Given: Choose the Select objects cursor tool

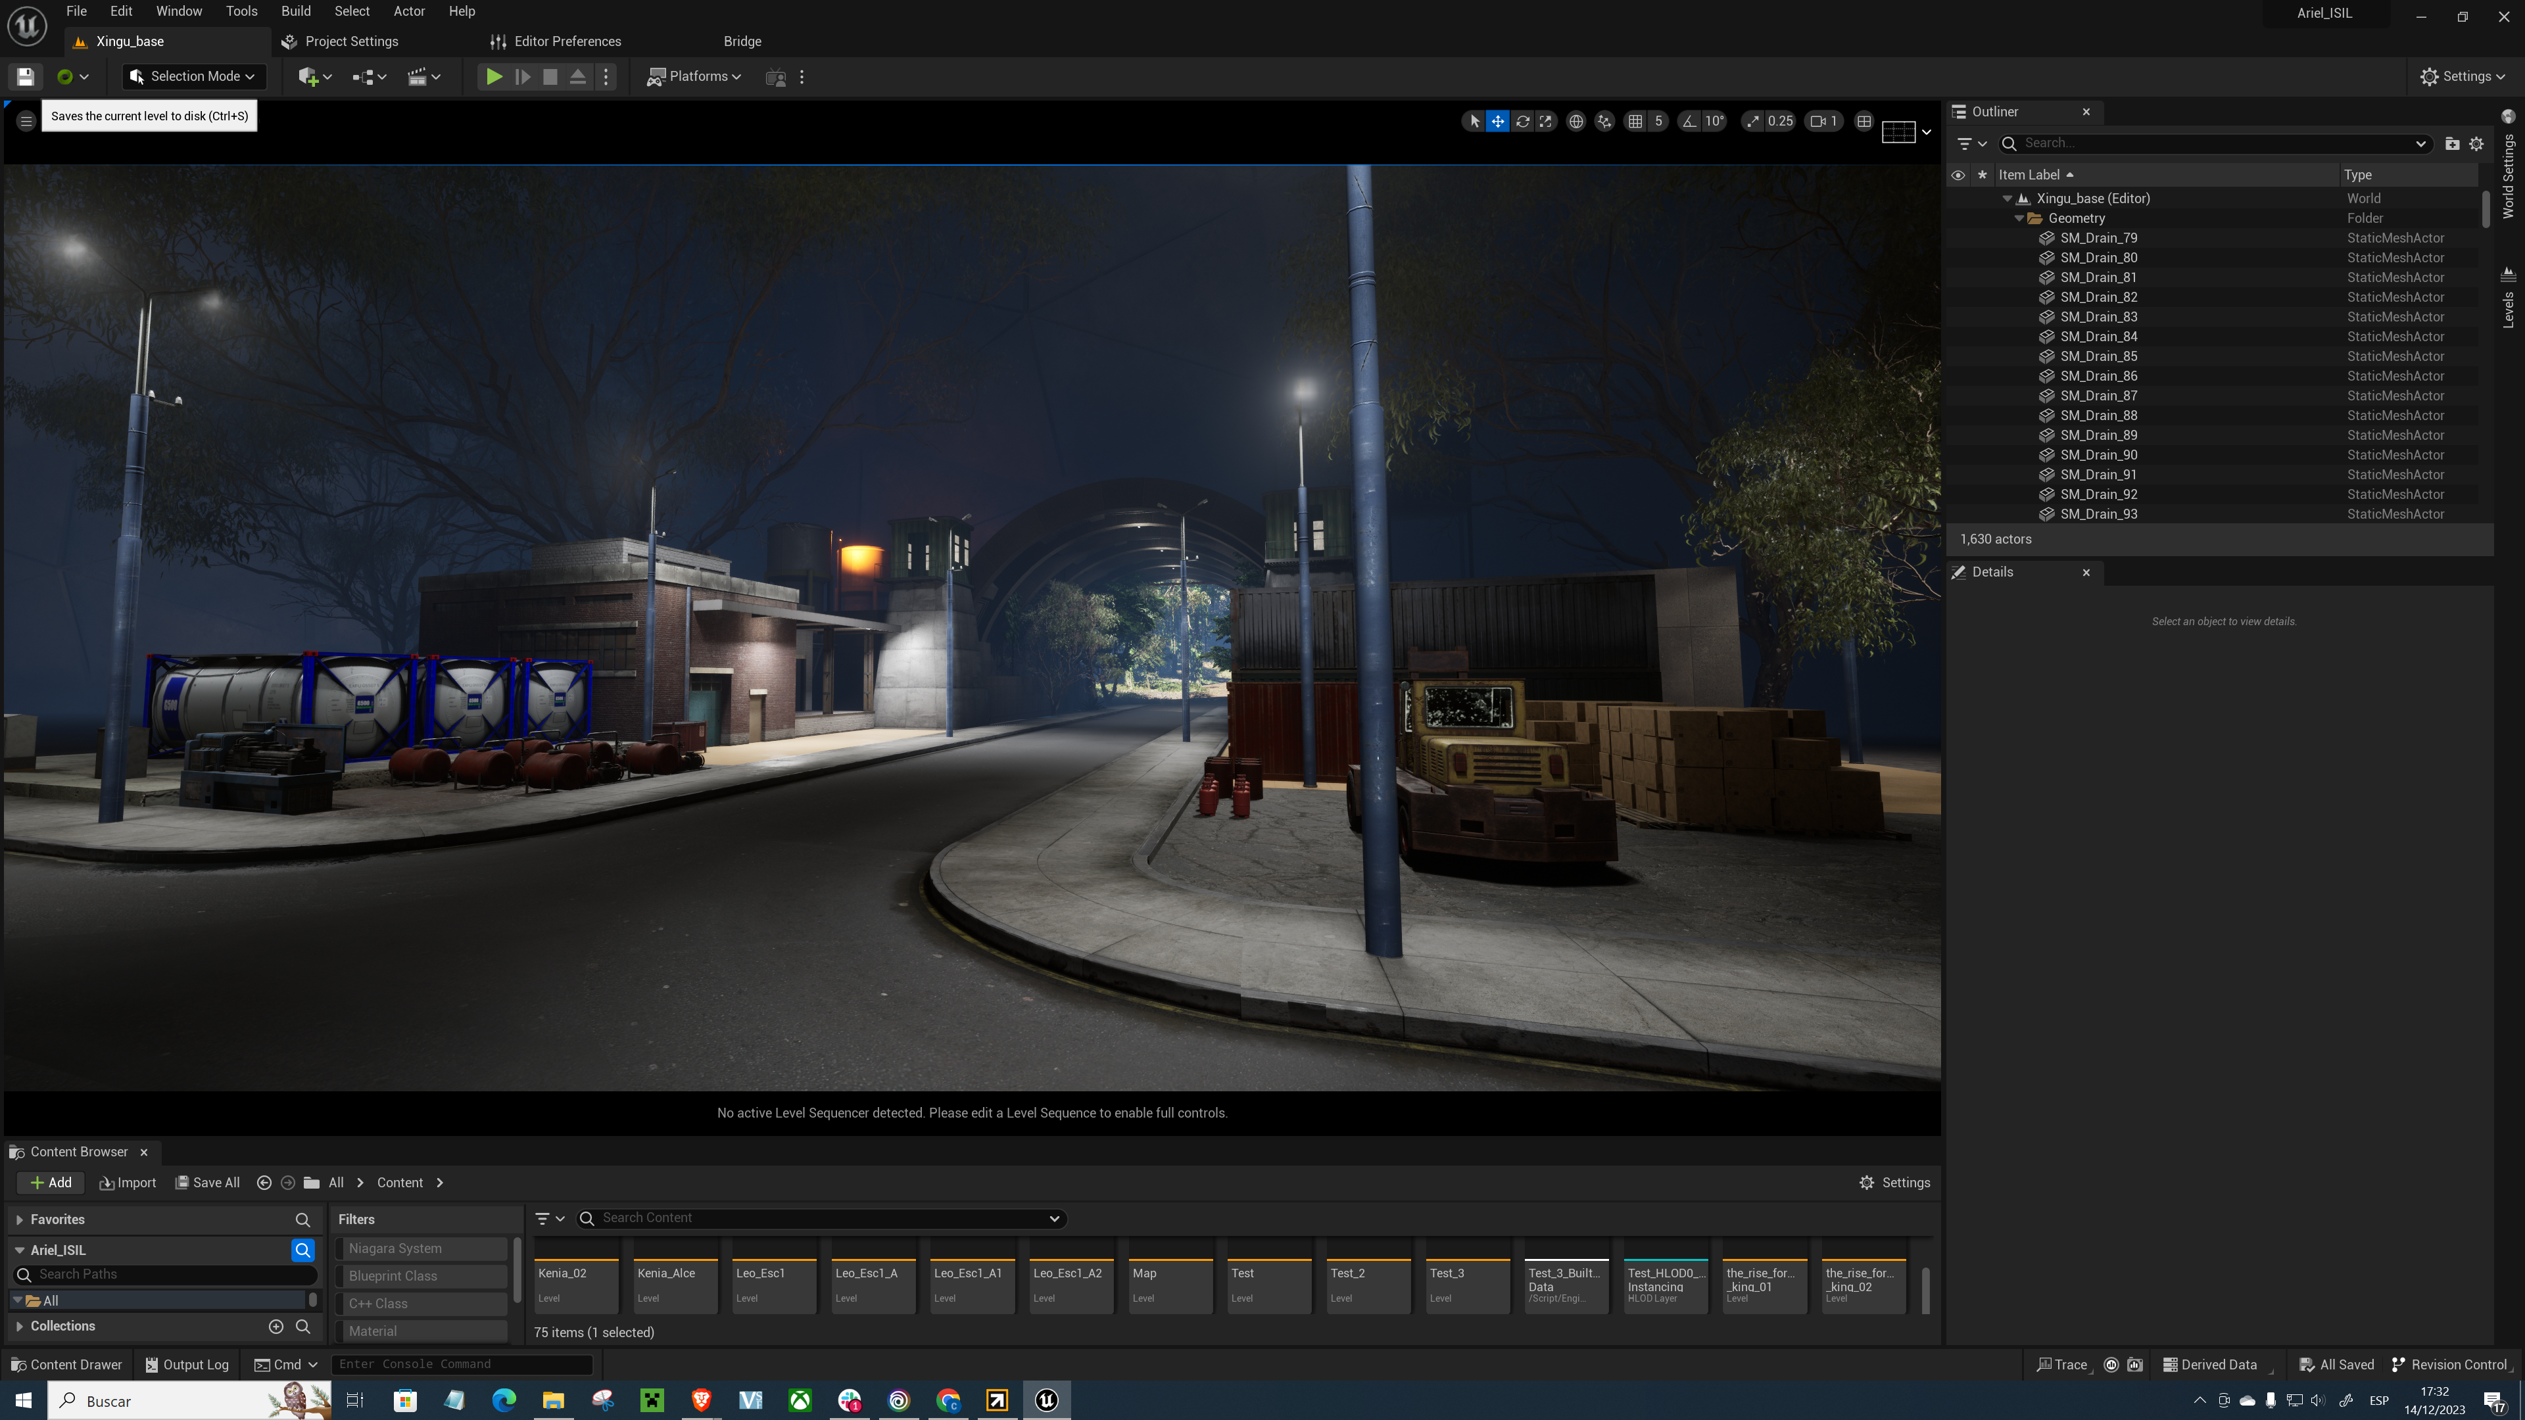Looking at the screenshot, I should point(1474,122).
